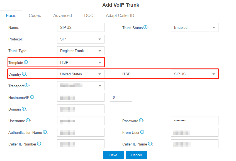Viewport: 236px width, 161px height.
Task: Select the Basic tab
Action: tap(11, 16)
